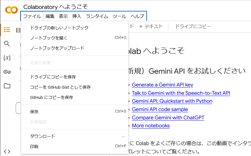Open the table of contents sidebar icon
The width and height of the screenshot is (251, 156).
pyautogui.click(x=7, y=30)
